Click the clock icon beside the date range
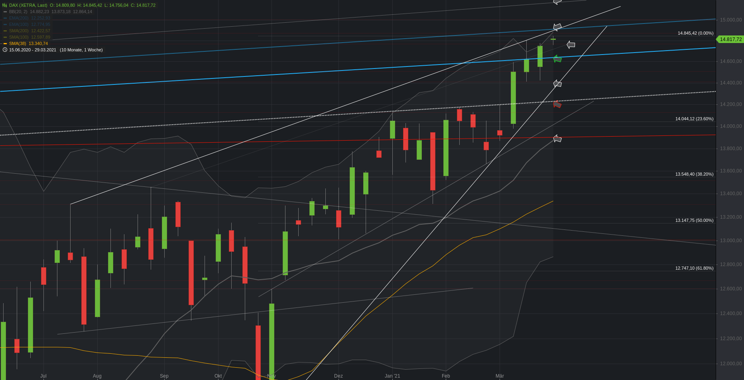This screenshot has width=744, height=380. [5, 50]
